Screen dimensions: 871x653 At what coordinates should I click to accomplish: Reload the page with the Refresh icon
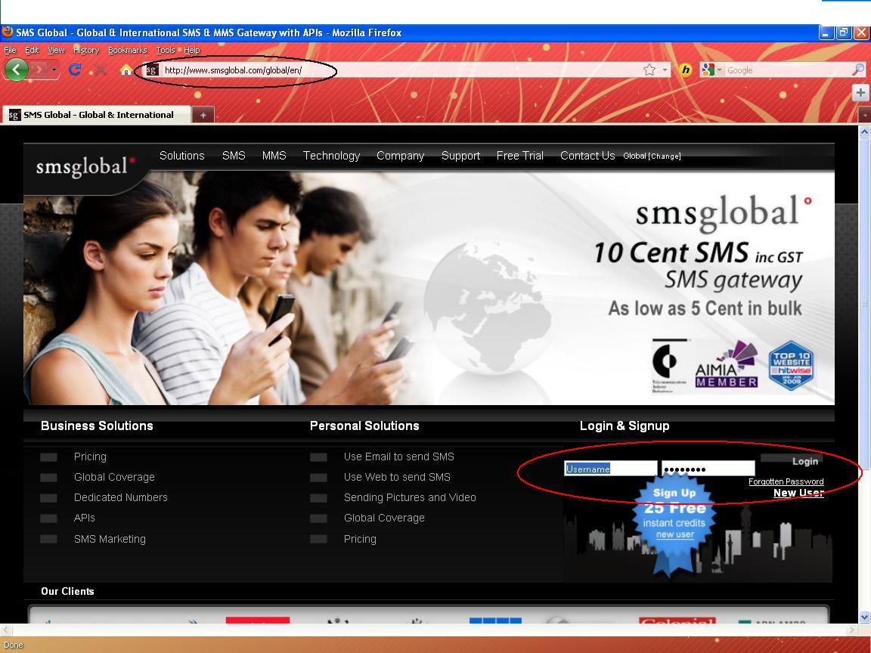(x=74, y=70)
